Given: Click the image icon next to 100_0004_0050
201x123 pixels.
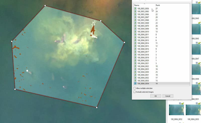Looking at the screenshot, I should click(x=135, y=72).
